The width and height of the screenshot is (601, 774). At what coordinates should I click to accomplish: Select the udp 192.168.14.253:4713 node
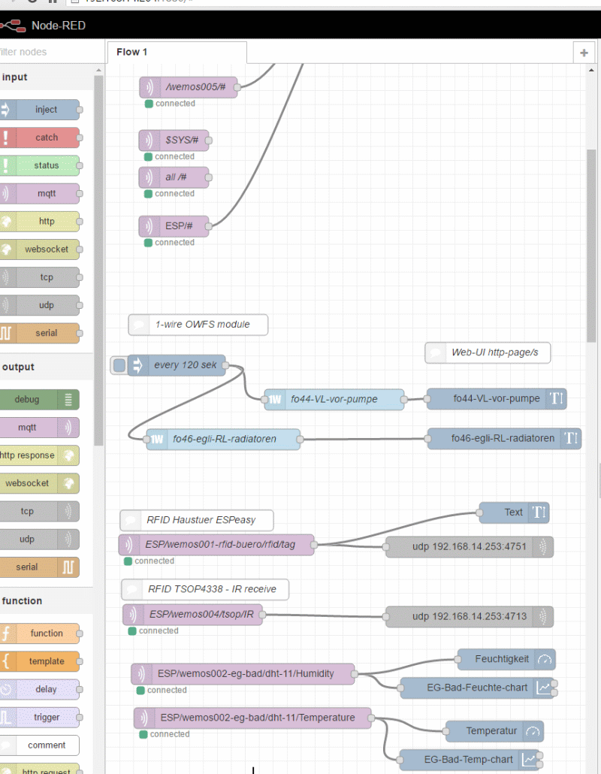pyautogui.click(x=470, y=617)
